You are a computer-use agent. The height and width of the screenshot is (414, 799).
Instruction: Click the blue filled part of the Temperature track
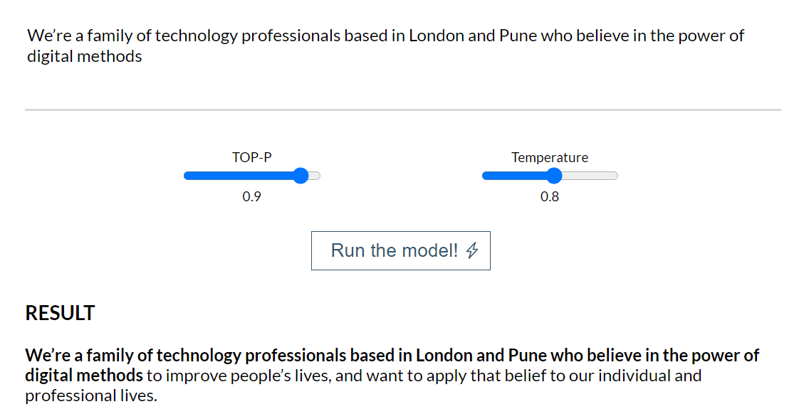click(514, 176)
